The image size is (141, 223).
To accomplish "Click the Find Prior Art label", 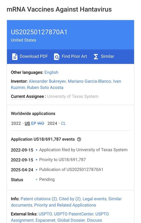I will point(74,56).
